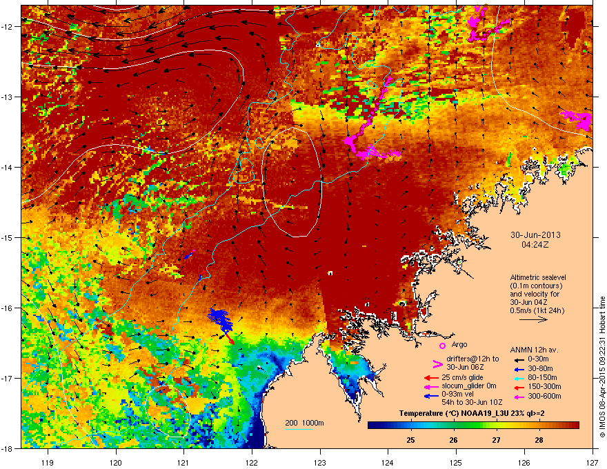Click the drifters@12h to legend label

click(472, 359)
